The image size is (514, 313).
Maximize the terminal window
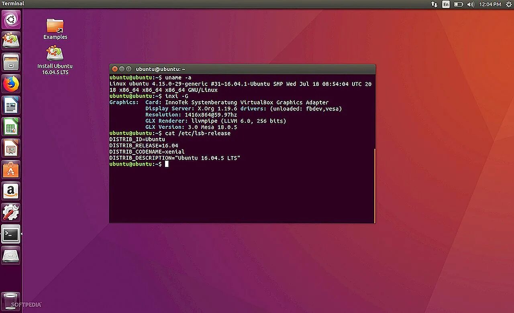click(128, 69)
